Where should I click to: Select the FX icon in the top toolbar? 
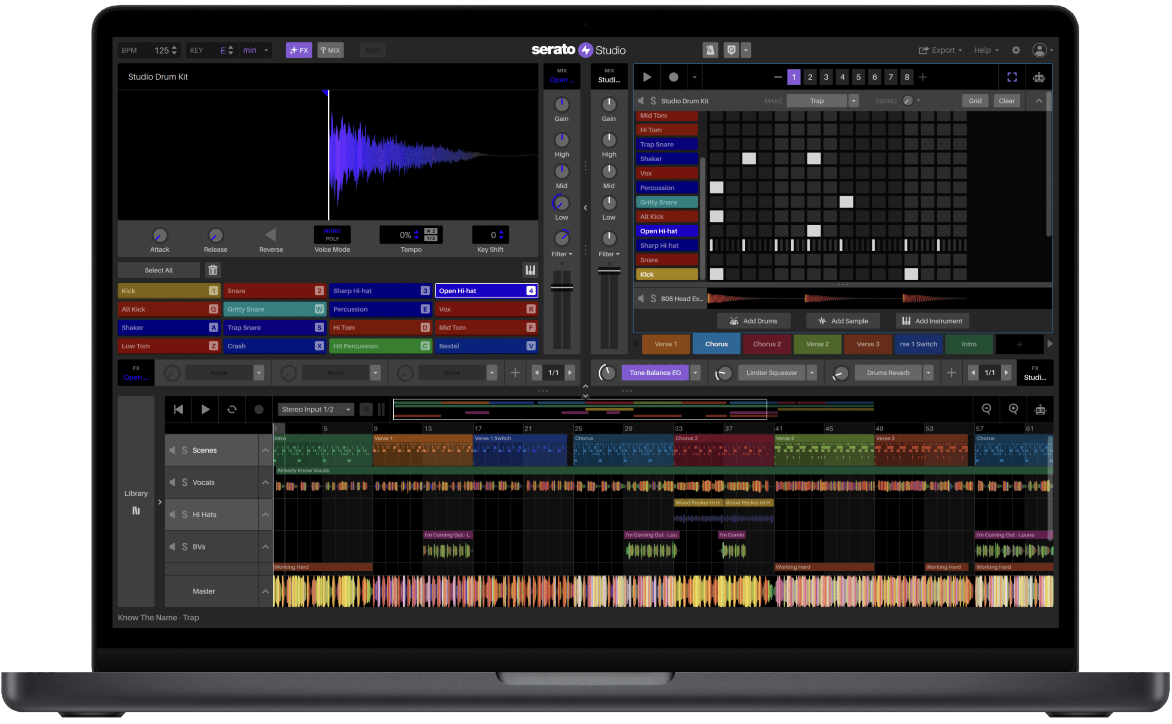pos(299,50)
